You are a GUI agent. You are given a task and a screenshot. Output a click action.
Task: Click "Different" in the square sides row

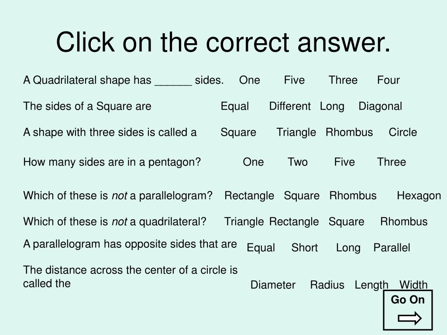click(x=290, y=106)
